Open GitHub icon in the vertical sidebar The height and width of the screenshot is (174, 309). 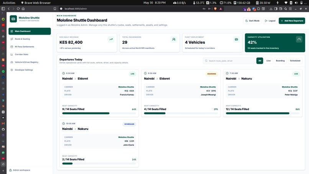3,129
